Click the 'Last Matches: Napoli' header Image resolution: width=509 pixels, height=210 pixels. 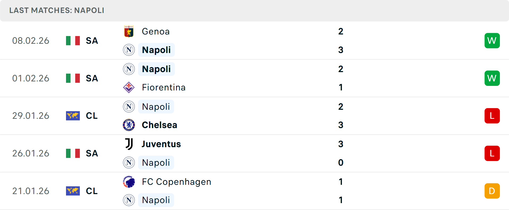click(57, 10)
